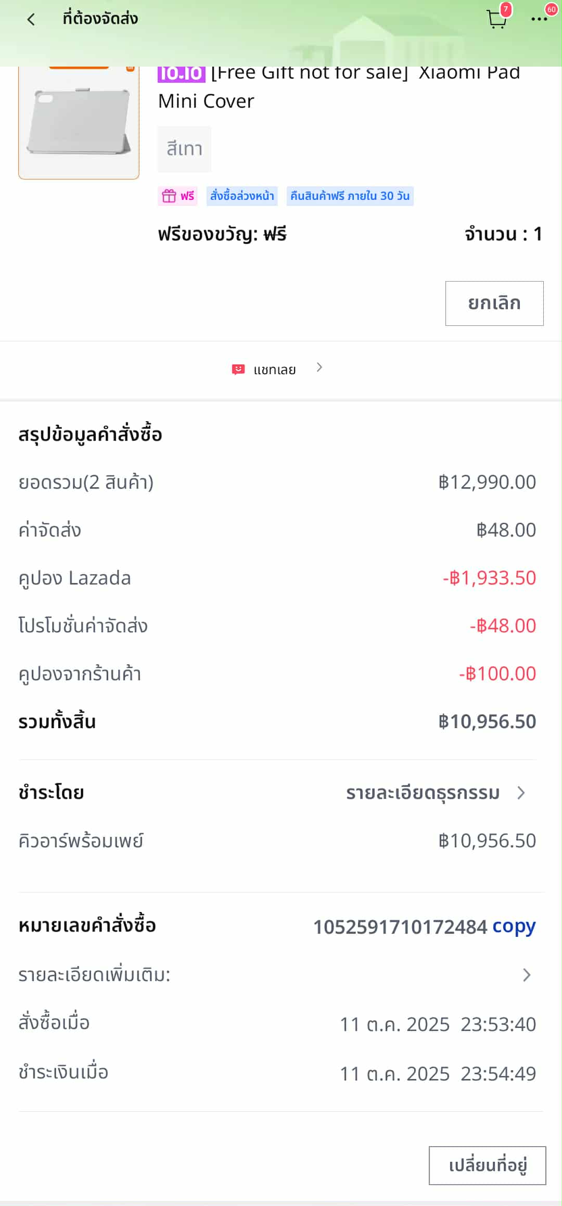Tap the รายละเอียดธุรกรรม text label

[x=423, y=793]
